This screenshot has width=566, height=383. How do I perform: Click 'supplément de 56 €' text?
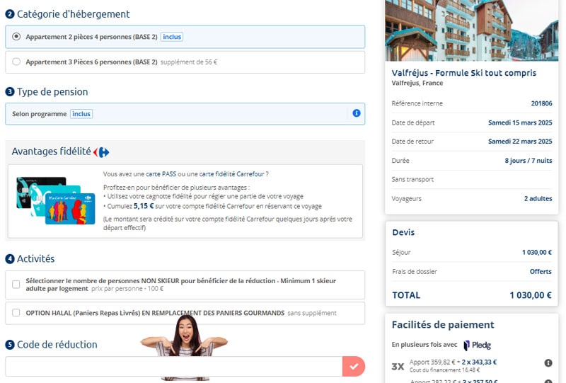point(189,62)
